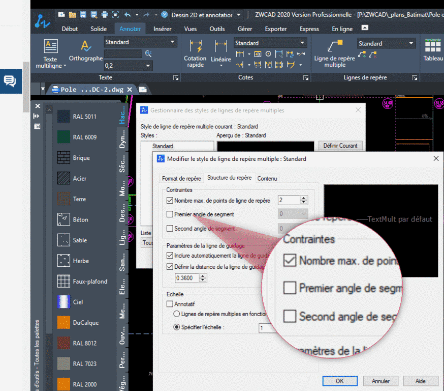Select the DuCalque orange hatch swatch

coord(64,323)
